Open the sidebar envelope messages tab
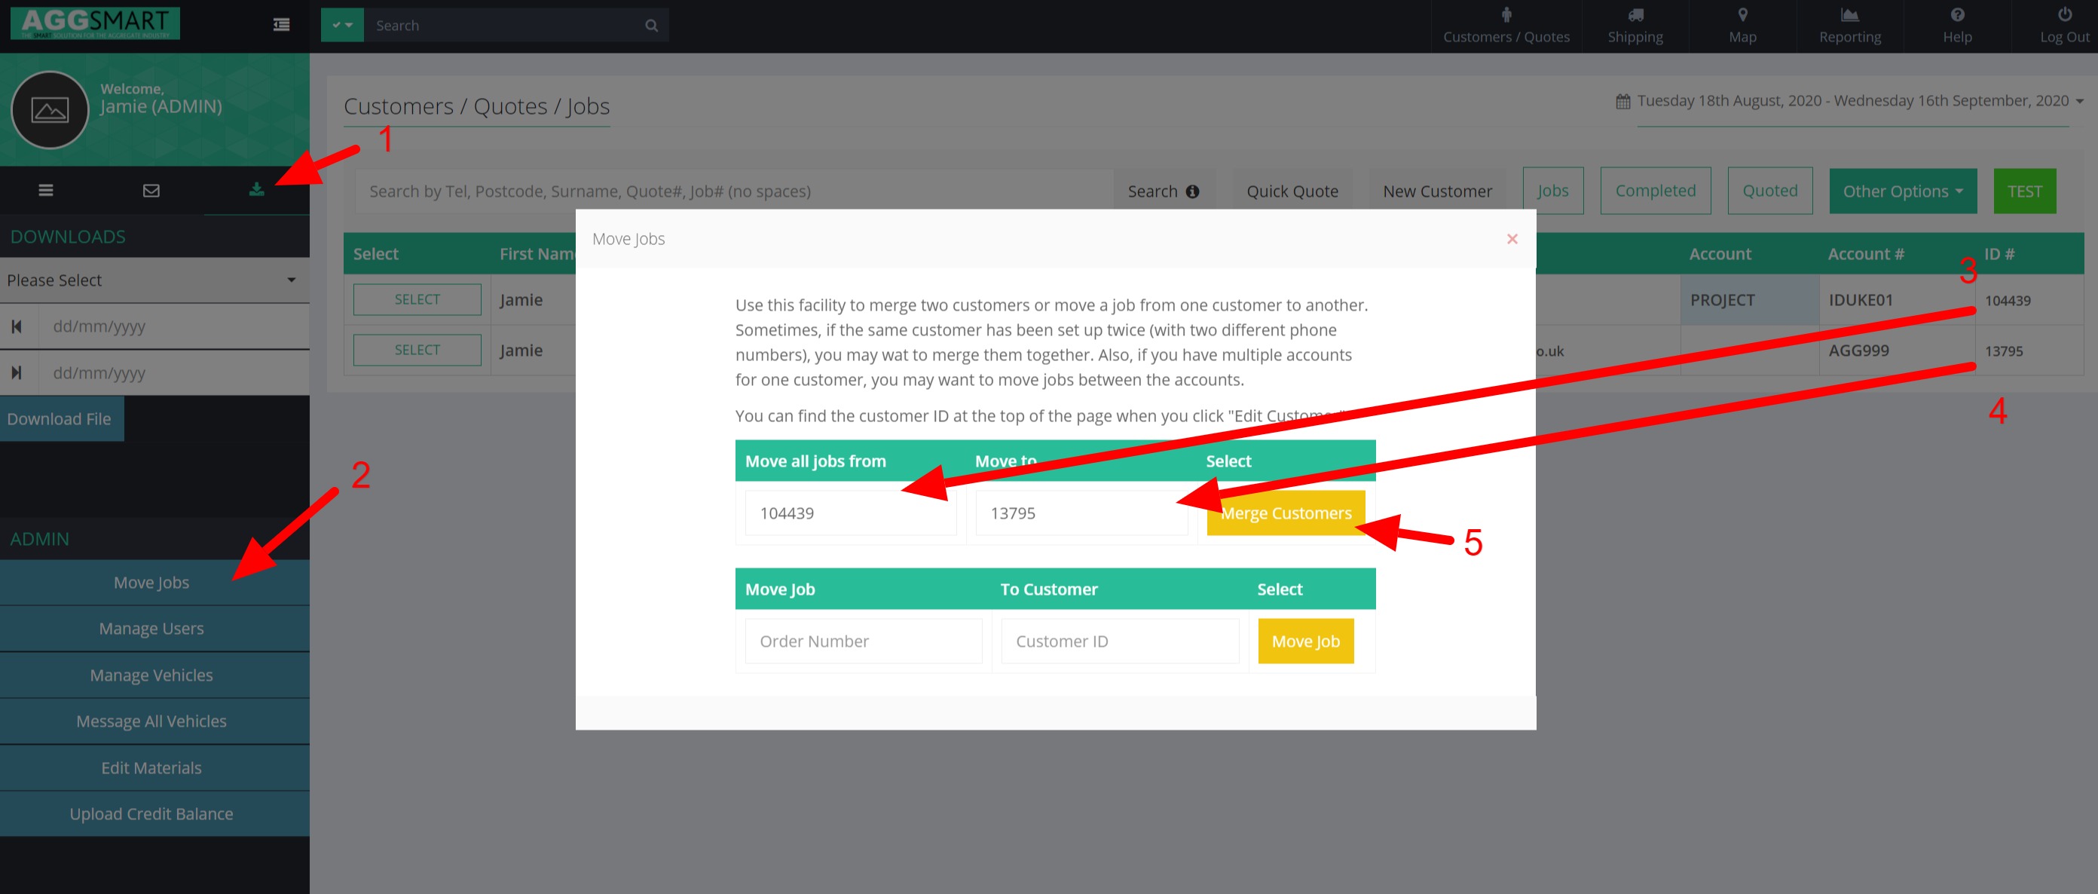This screenshot has height=894, width=2098. click(x=151, y=190)
